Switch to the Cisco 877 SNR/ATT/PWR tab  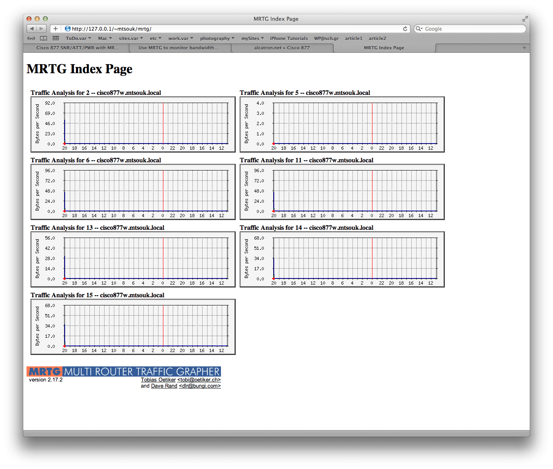[78, 48]
